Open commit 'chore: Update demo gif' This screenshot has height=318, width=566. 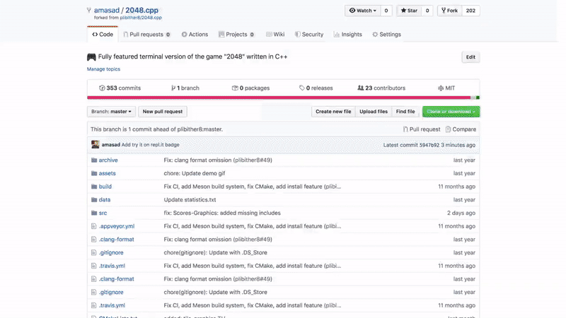[x=194, y=173]
